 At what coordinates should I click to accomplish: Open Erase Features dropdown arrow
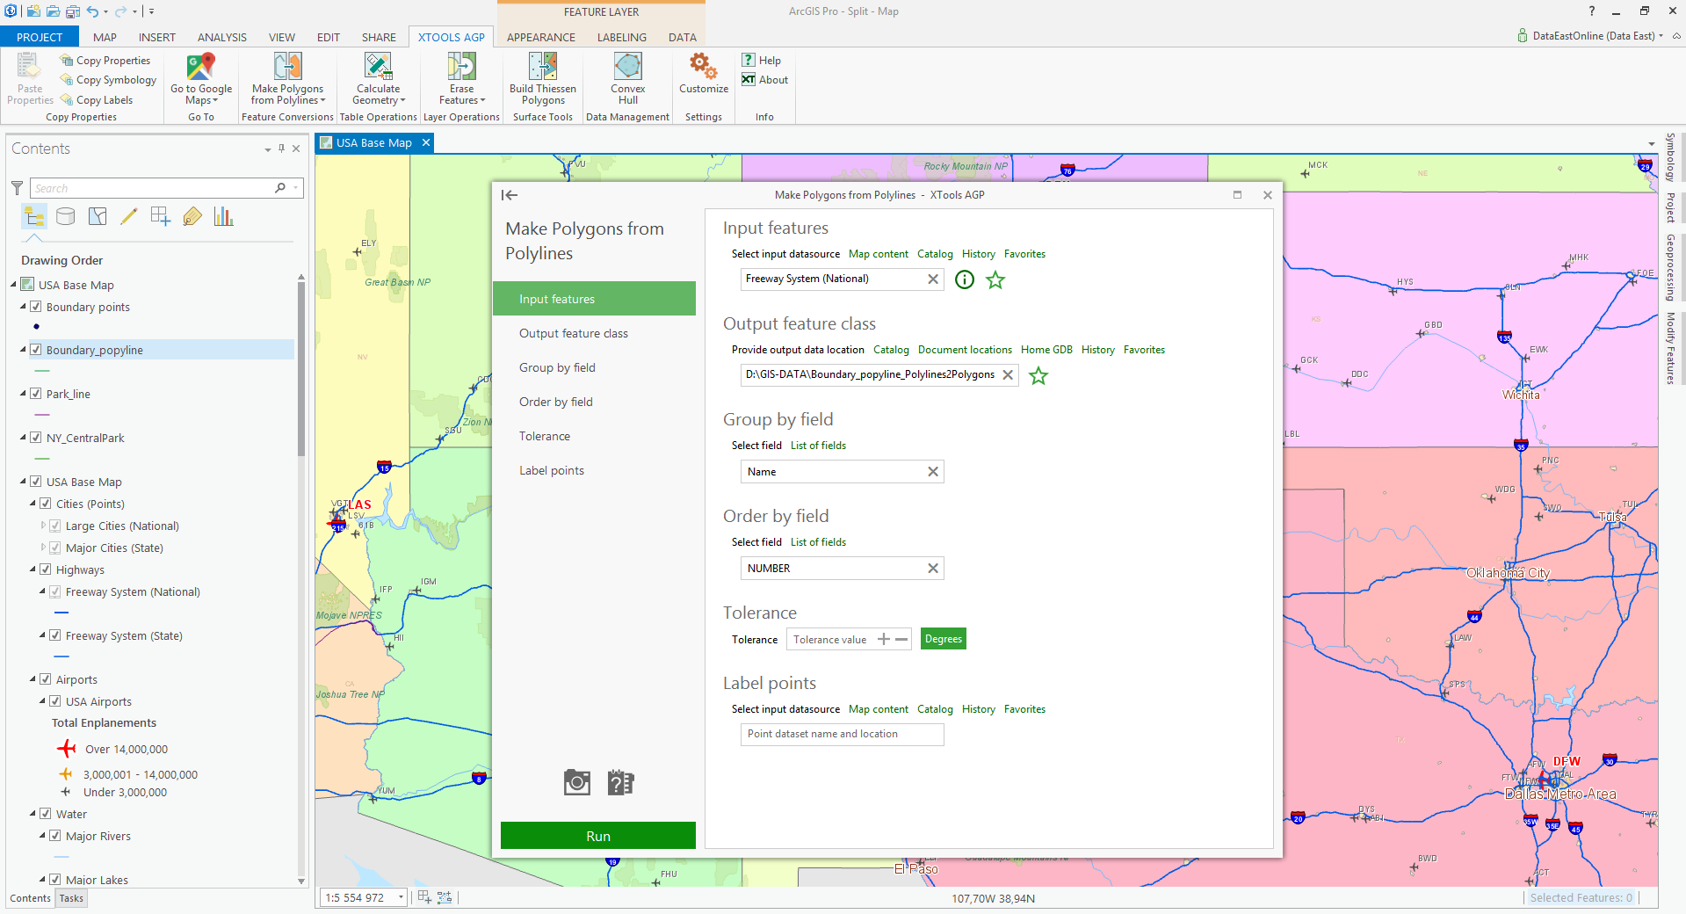[x=482, y=100]
